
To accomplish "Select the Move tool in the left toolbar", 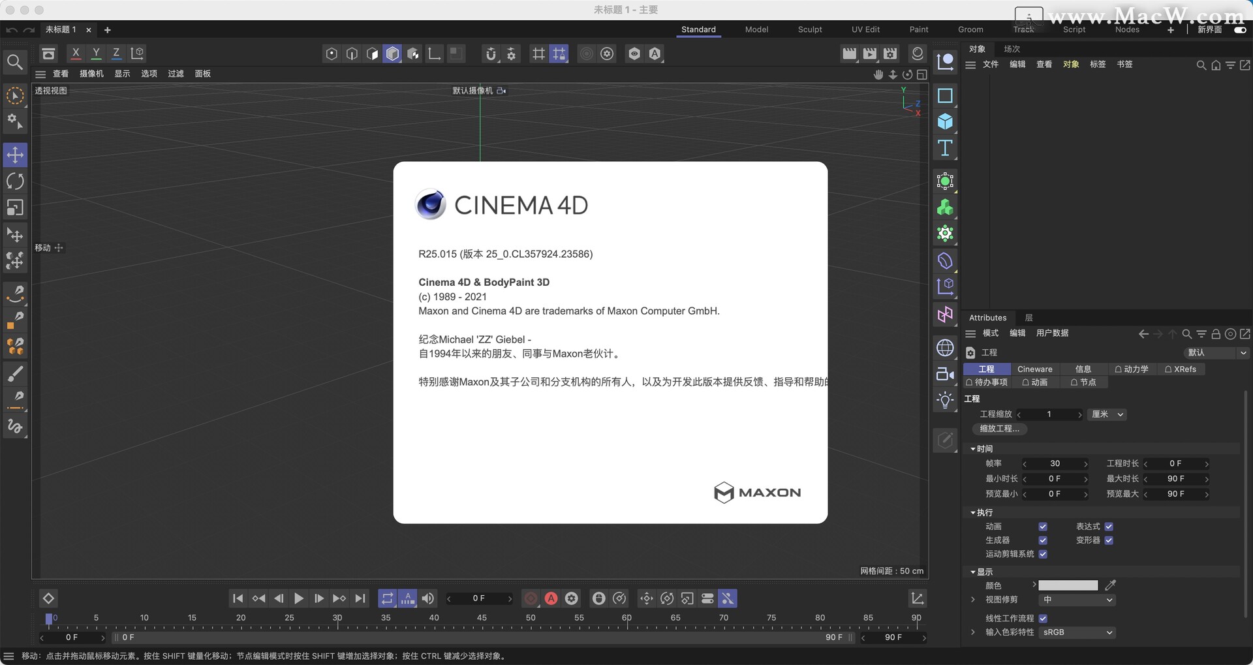I will (x=14, y=155).
